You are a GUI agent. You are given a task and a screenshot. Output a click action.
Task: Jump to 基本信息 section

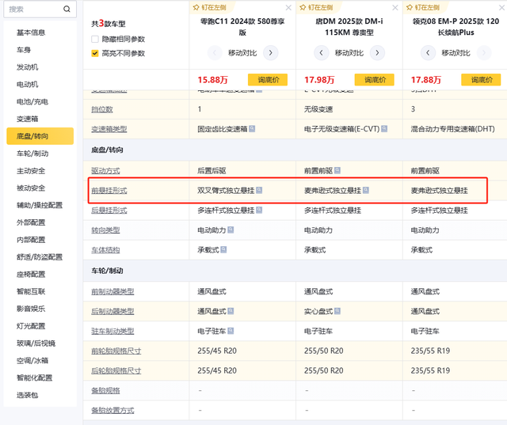coord(31,32)
